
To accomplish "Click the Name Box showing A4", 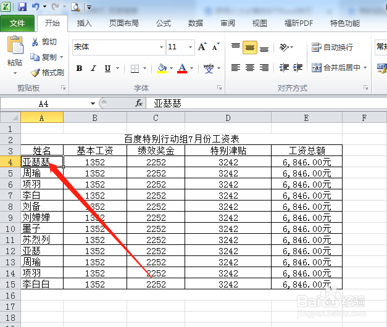I will [44, 104].
